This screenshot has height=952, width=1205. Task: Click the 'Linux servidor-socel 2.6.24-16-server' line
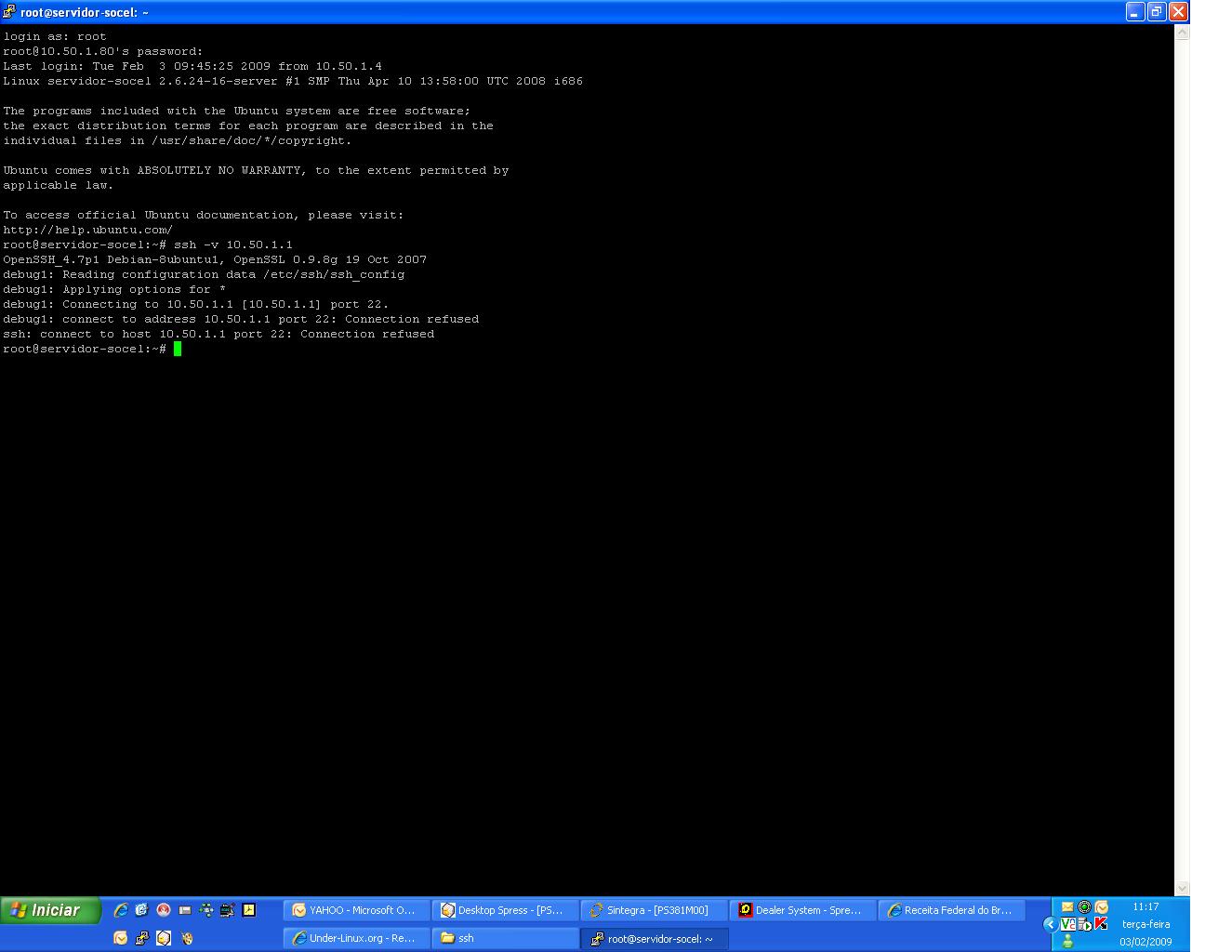293,81
